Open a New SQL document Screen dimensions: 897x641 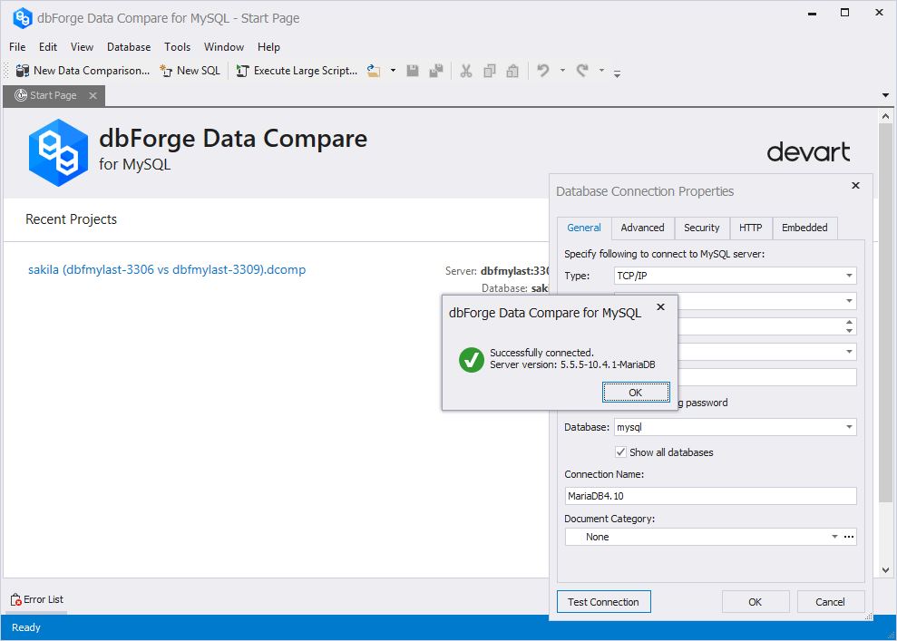click(x=190, y=71)
